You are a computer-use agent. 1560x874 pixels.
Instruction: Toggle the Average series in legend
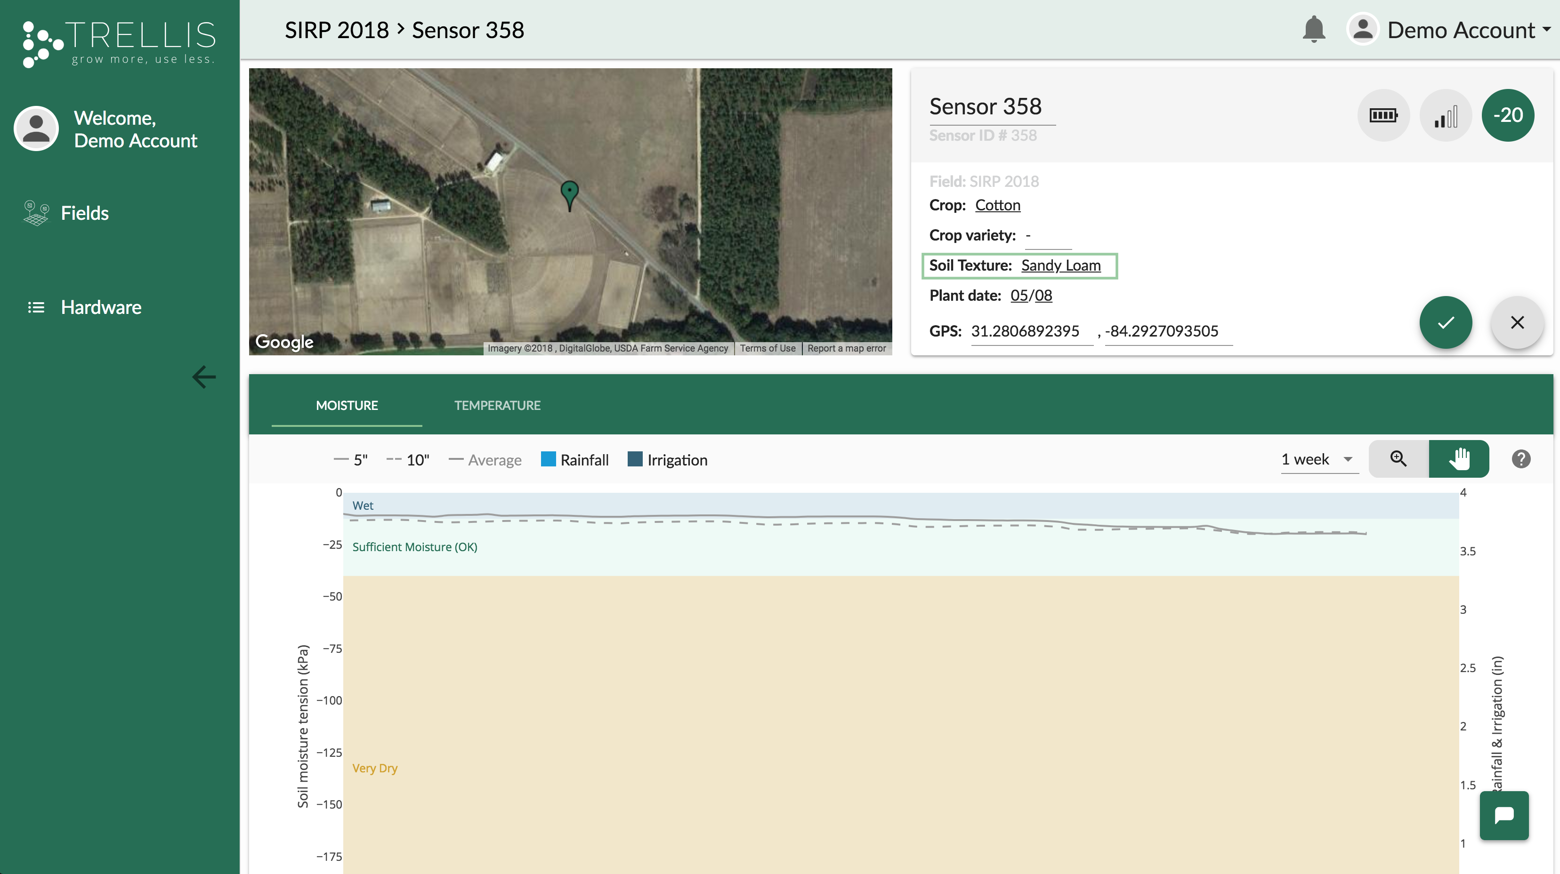tap(485, 460)
